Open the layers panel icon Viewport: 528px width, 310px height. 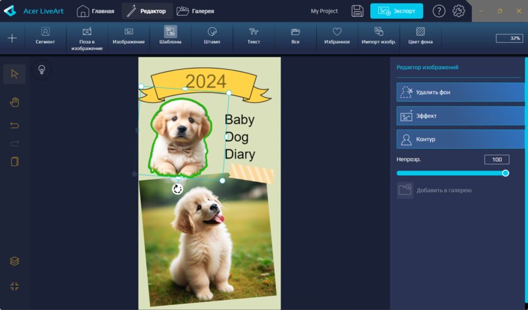point(14,261)
